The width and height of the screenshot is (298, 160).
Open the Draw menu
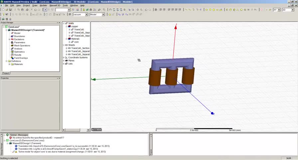(x=35, y=6)
